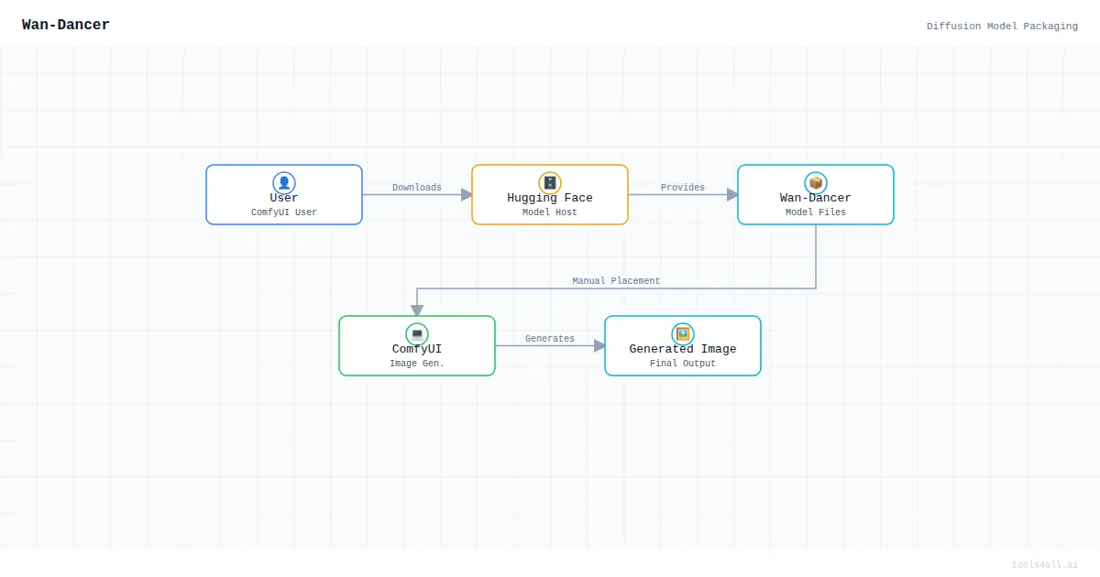The image size is (1100, 577).
Task: Click the 'Manual Placement' edge label
Action: point(616,281)
